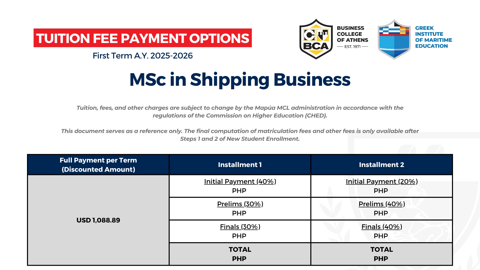Click the BCA shield logo
The width and height of the screenshot is (480, 270).
pyautogui.click(x=316, y=39)
